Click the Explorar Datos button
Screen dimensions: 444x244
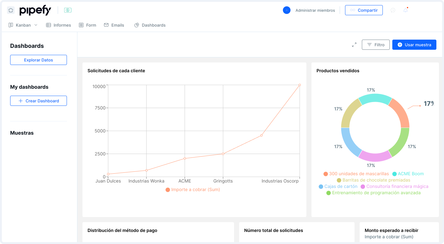tap(38, 60)
